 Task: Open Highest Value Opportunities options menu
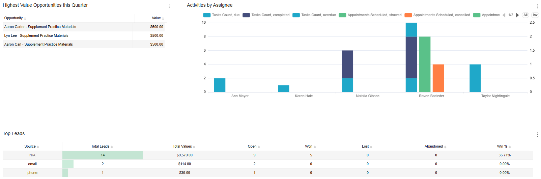click(x=169, y=6)
